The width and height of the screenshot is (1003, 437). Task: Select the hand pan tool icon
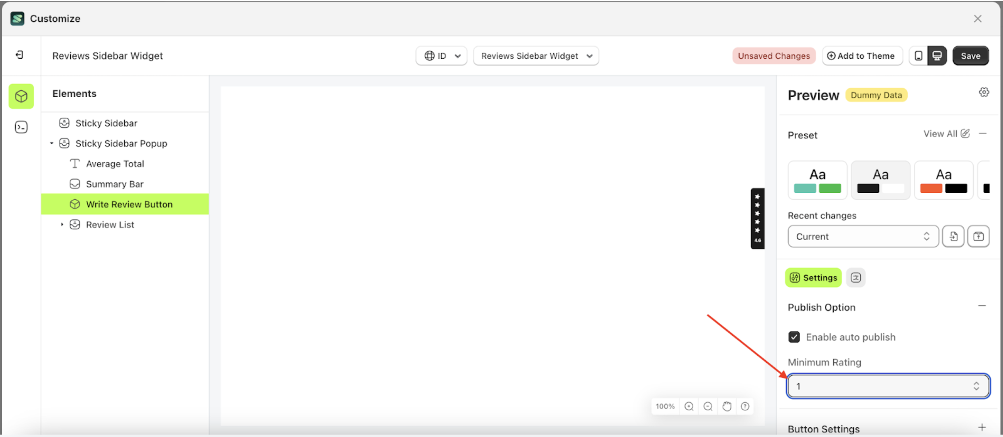point(727,406)
